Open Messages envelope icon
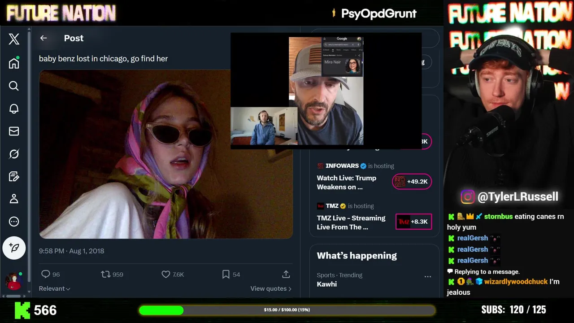The height and width of the screenshot is (323, 574). [14, 131]
